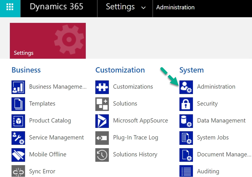Open the Customizations puzzle piece icon
252x177 pixels.
point(102,87)
